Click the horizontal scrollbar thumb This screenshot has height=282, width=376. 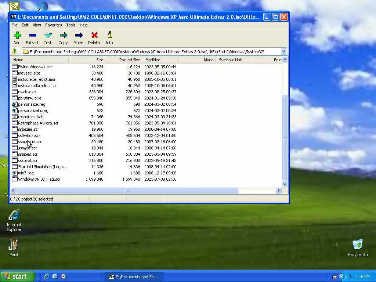[x=127, y=191]
